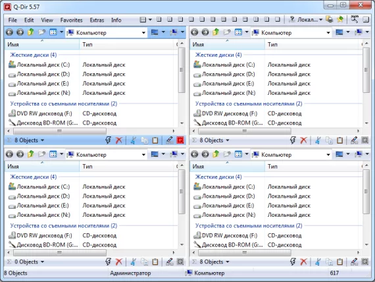Click paste clipboard icon in bottom-right pane
The width and height of the screenshot is (375, 282).
tap(340, 262)
